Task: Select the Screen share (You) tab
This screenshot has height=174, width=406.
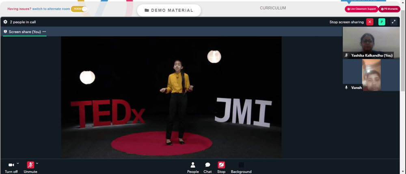Action: click(25, 32)
